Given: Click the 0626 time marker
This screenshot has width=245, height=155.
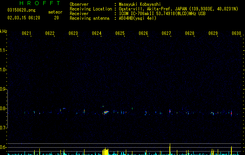Looking at the screenshot, I should 143,33.
